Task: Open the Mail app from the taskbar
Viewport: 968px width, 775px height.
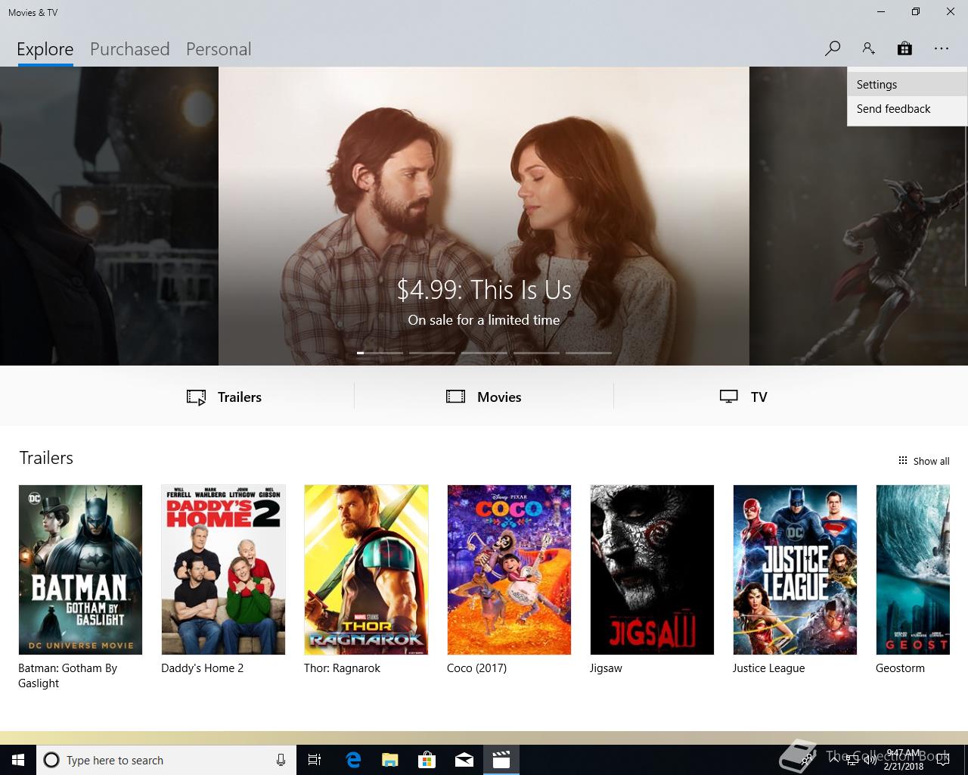Action: tap(464, 760)
